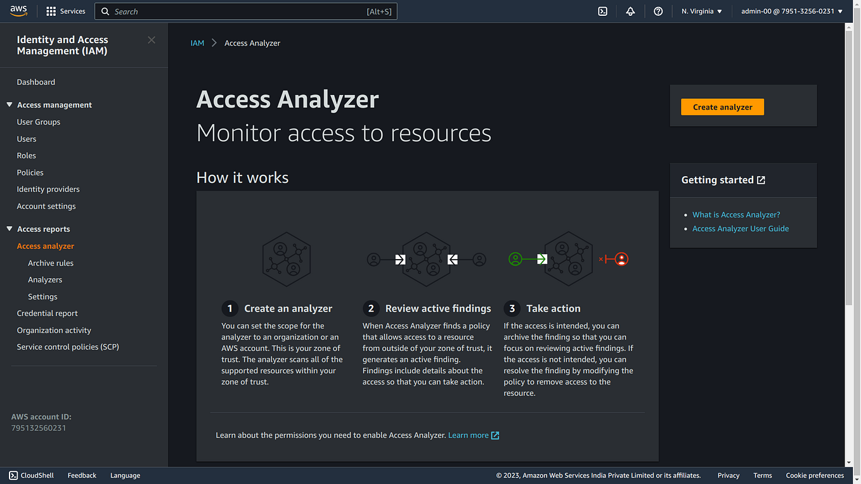Click the search magnifier icon
This screenshot has width=861, height=484.
tap(105, 11)
